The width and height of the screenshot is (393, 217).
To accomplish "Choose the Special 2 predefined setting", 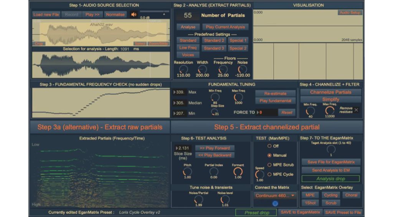I will click(x=238, y=48).
